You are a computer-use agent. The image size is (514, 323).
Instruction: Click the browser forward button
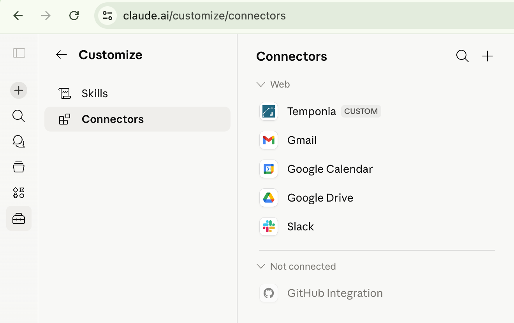[x=46, y=16]
